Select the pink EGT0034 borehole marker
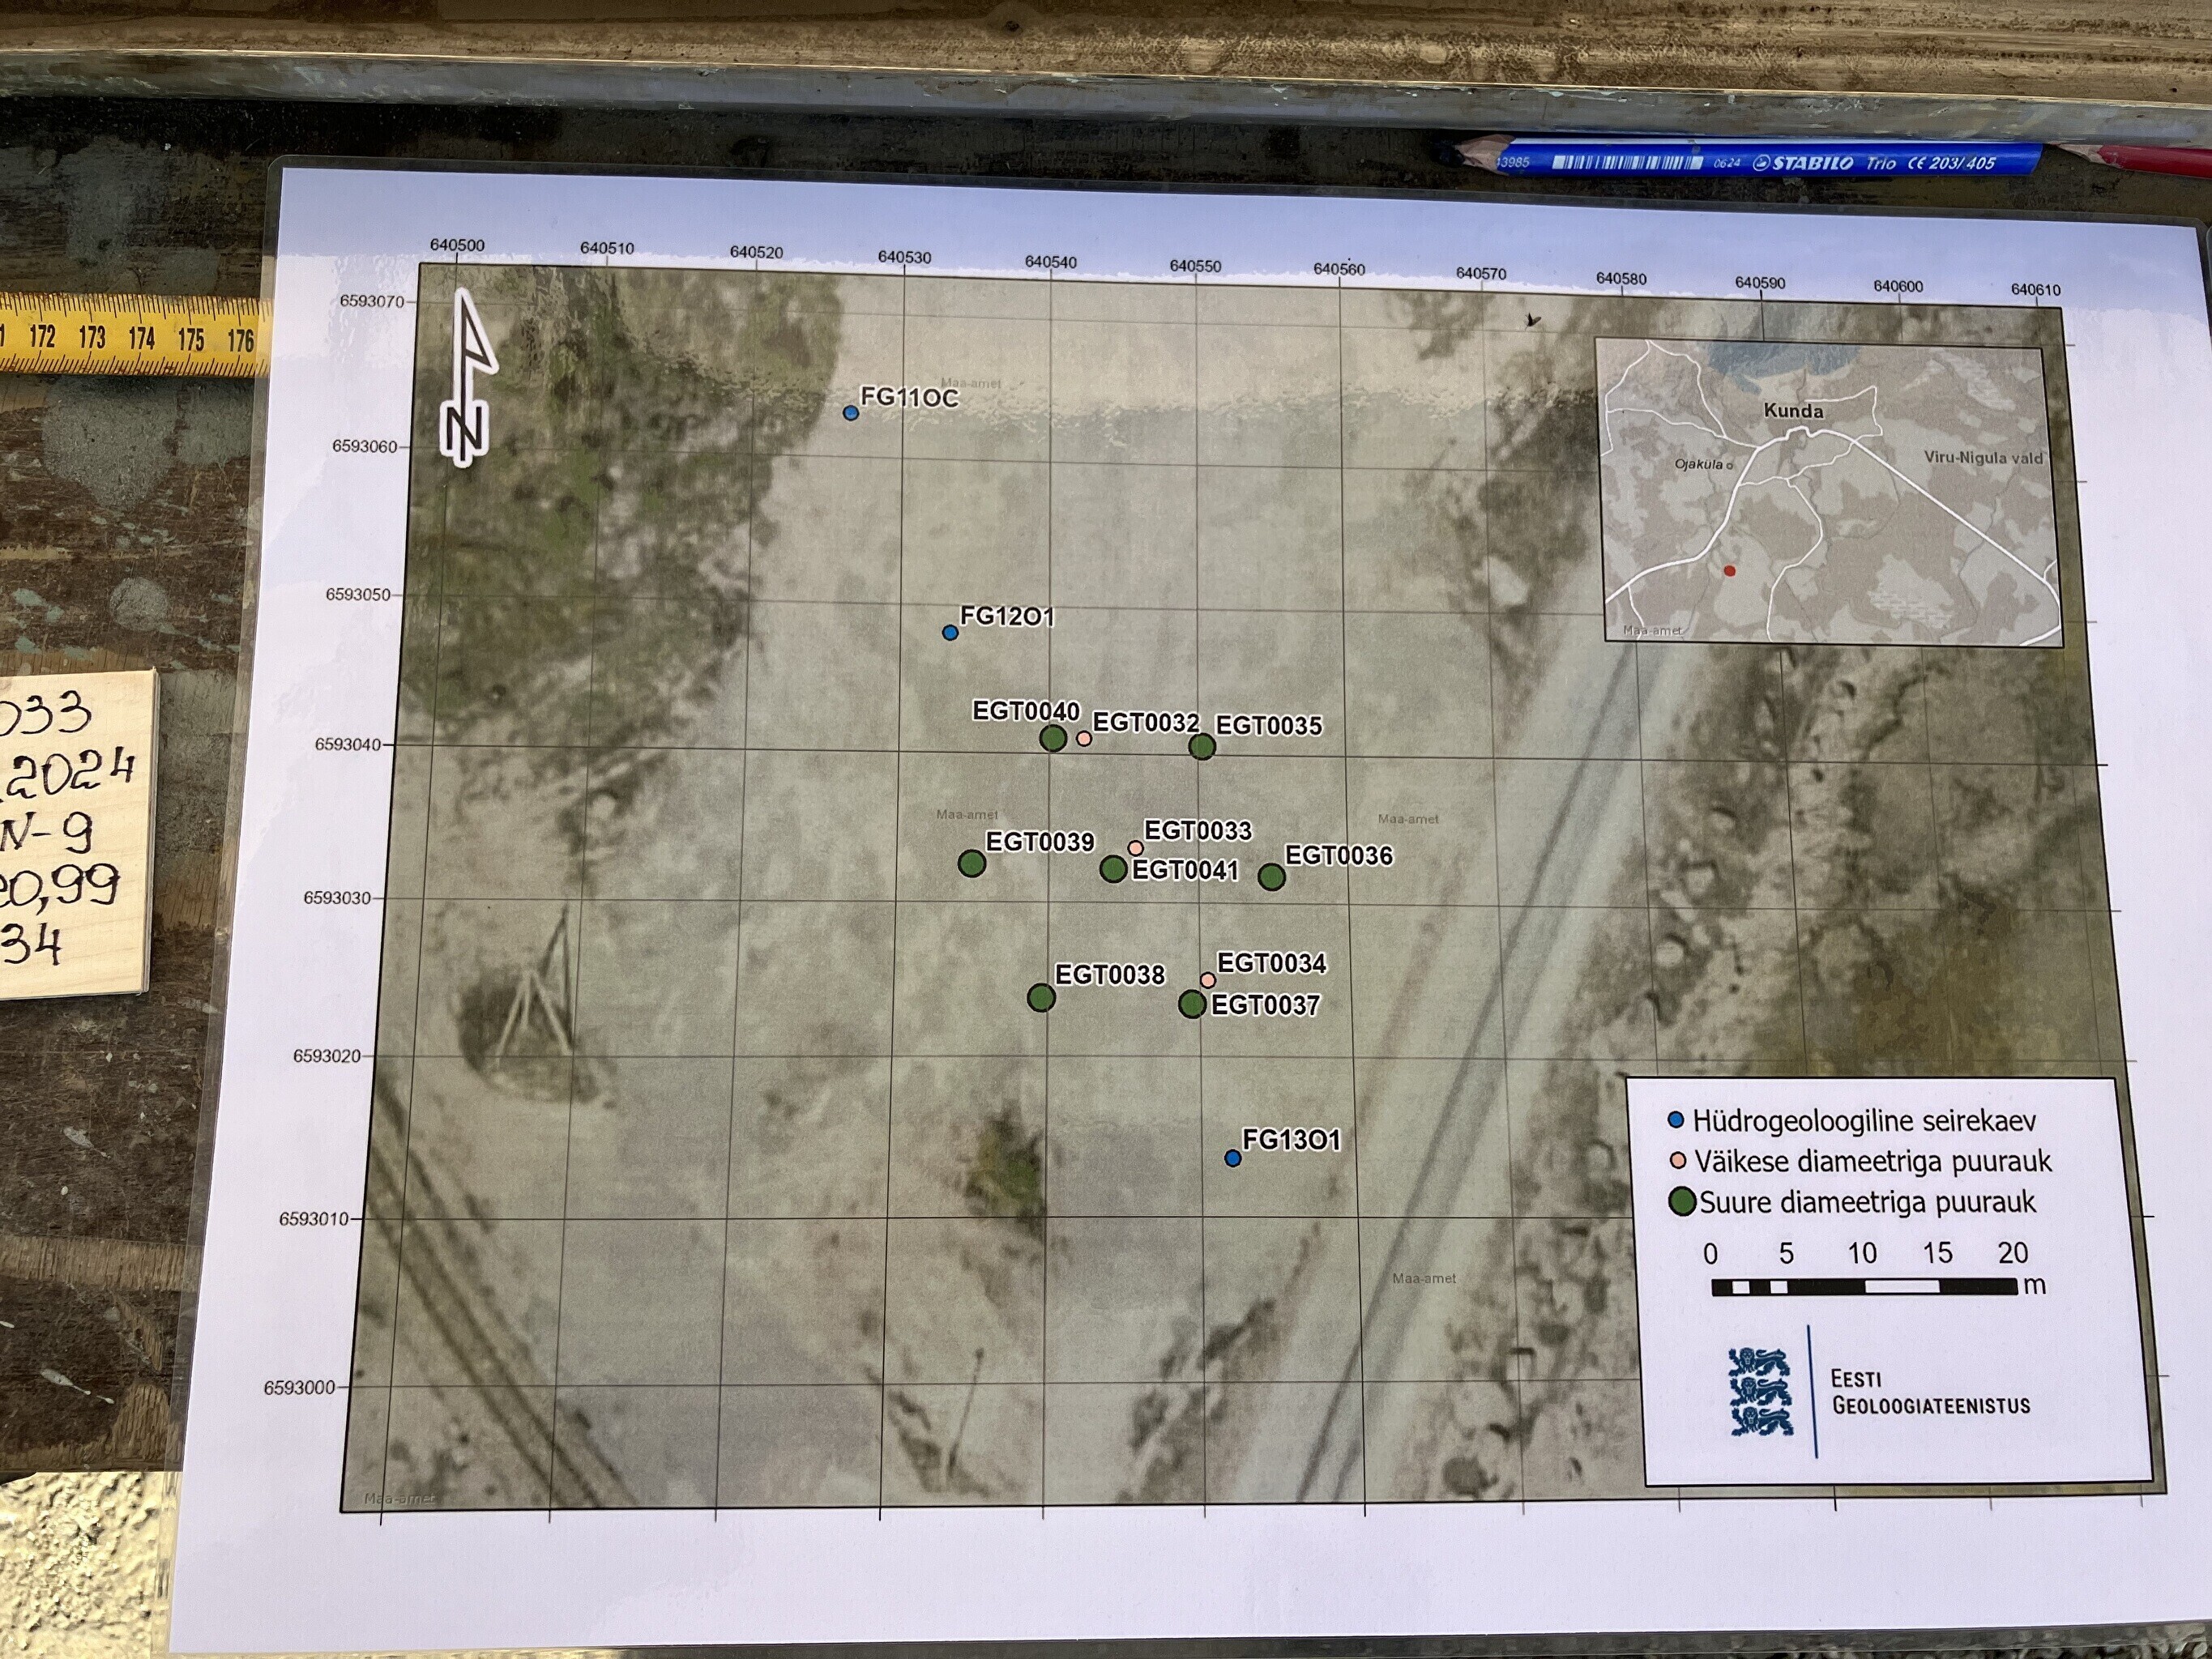Screen dimensions: 2212x1659 [1208, 980]
